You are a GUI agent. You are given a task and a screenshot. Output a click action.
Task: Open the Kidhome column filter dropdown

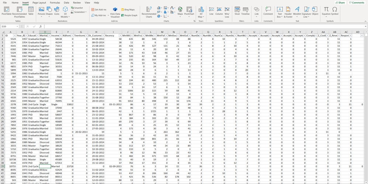[x=72, y=35]
